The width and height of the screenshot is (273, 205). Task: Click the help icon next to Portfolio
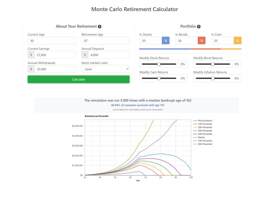(x=199, y=26)
